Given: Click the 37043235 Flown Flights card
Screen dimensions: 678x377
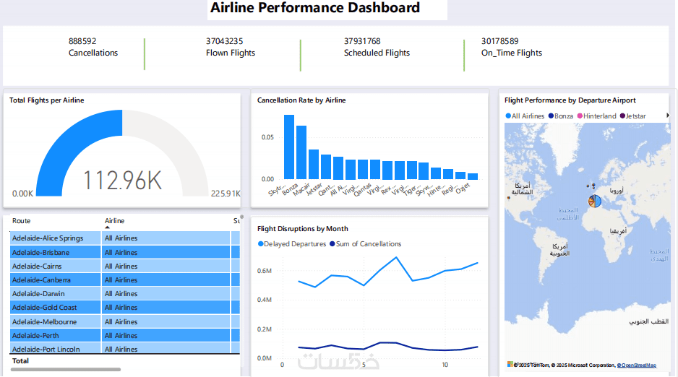Looking at the screenshot, I should point(231,47).
